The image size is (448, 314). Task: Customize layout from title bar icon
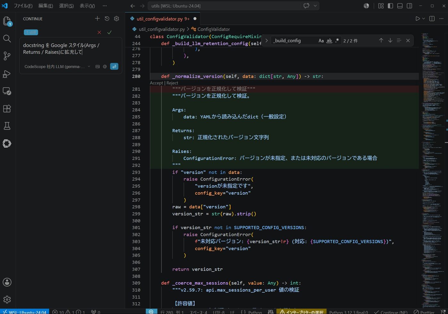point(381,6)
